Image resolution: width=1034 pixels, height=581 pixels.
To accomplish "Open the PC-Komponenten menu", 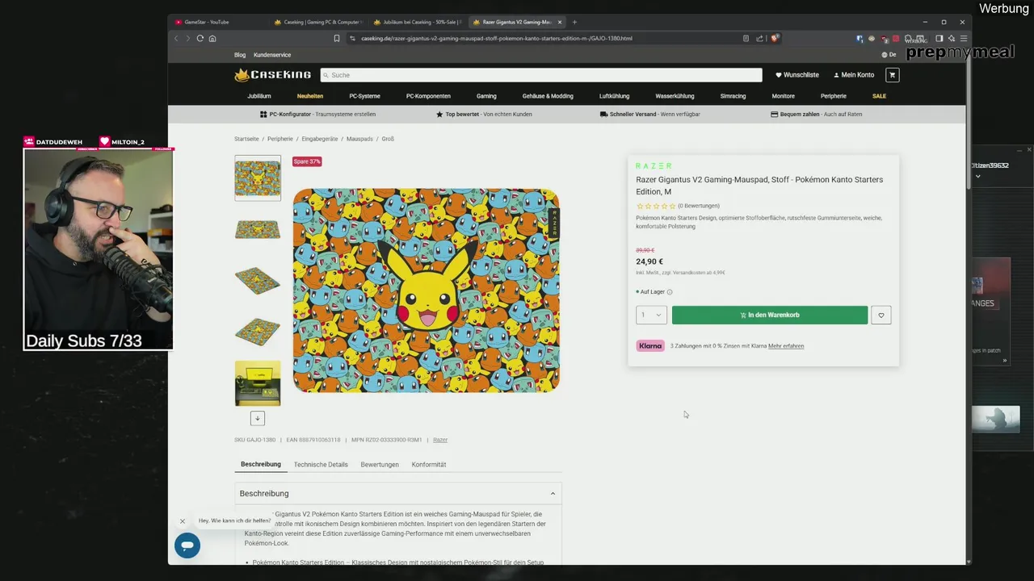I will [x=428, y=96].
